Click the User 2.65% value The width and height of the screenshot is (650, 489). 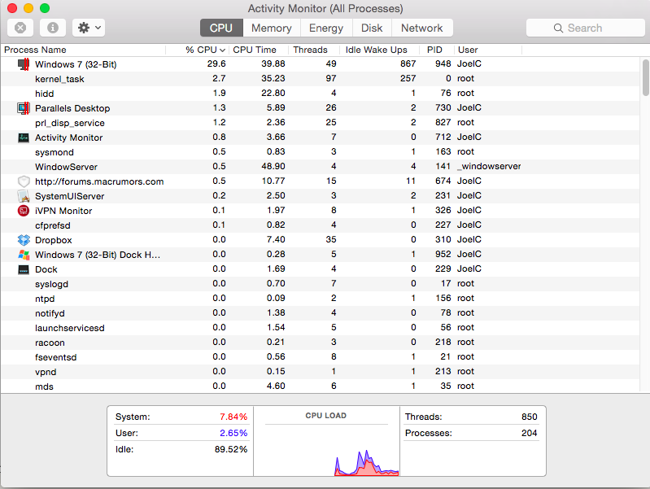[x=233, y=433]
